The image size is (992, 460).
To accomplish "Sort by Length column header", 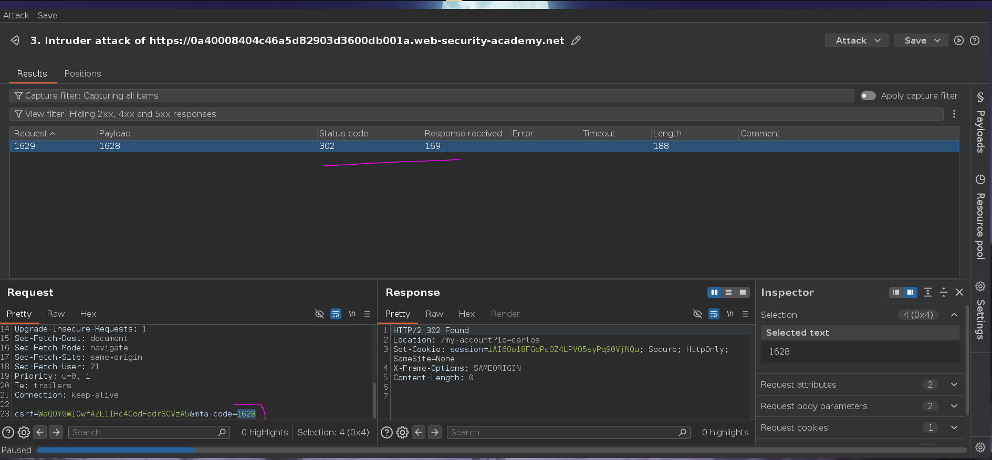I will click(x=694, y=133).
